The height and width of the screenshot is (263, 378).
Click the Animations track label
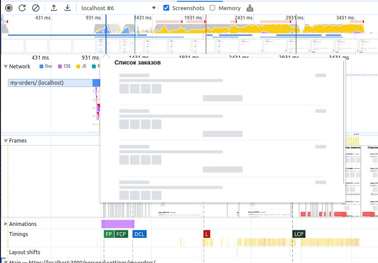point(23,224)
